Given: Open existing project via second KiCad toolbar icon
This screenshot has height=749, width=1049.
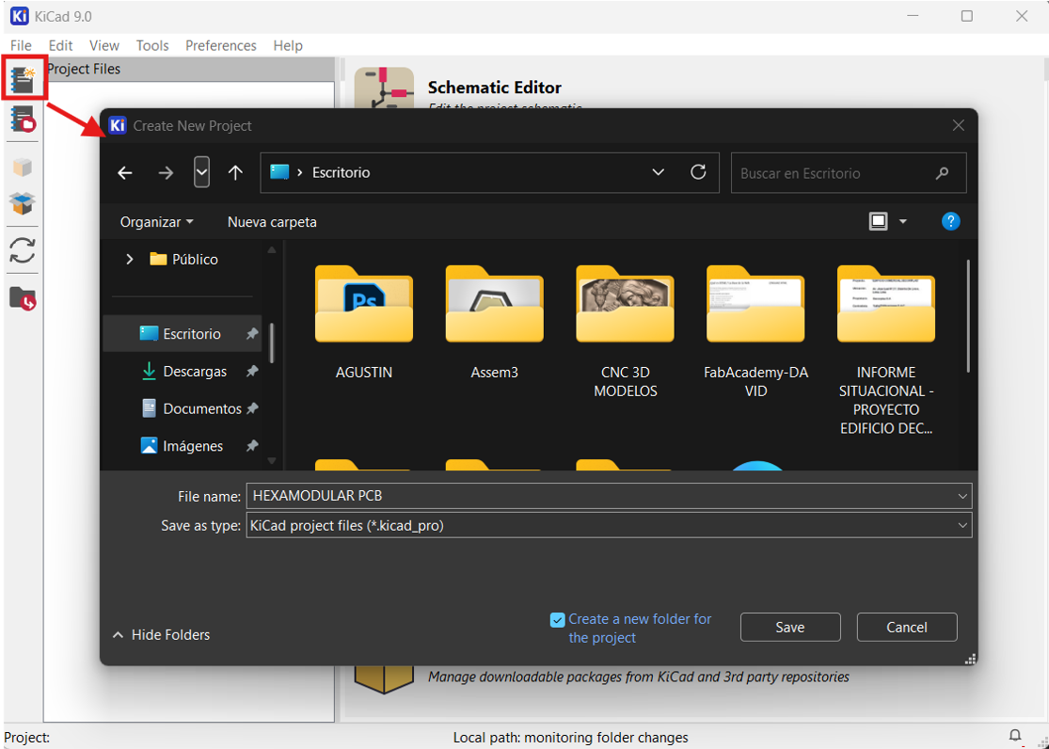Looking at the screenshot, I should coord(23,120).
